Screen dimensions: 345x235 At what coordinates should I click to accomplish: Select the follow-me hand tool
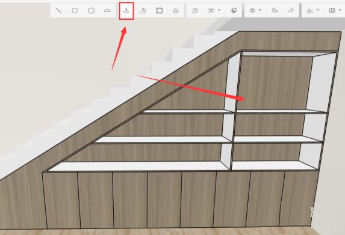(x=143, y=11)
